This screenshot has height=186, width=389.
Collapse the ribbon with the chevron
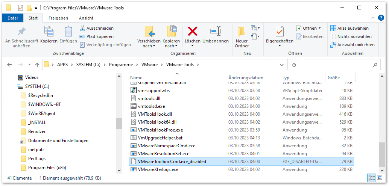[x=372, y=18]
